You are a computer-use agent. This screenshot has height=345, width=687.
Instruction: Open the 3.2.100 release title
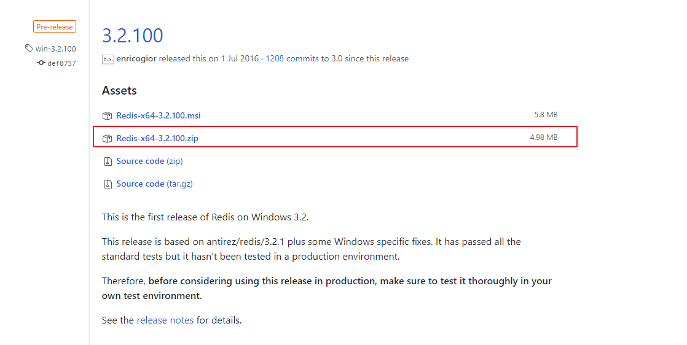pos(132,36)
